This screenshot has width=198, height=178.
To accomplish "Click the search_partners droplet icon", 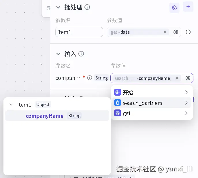I will point(117,103).
